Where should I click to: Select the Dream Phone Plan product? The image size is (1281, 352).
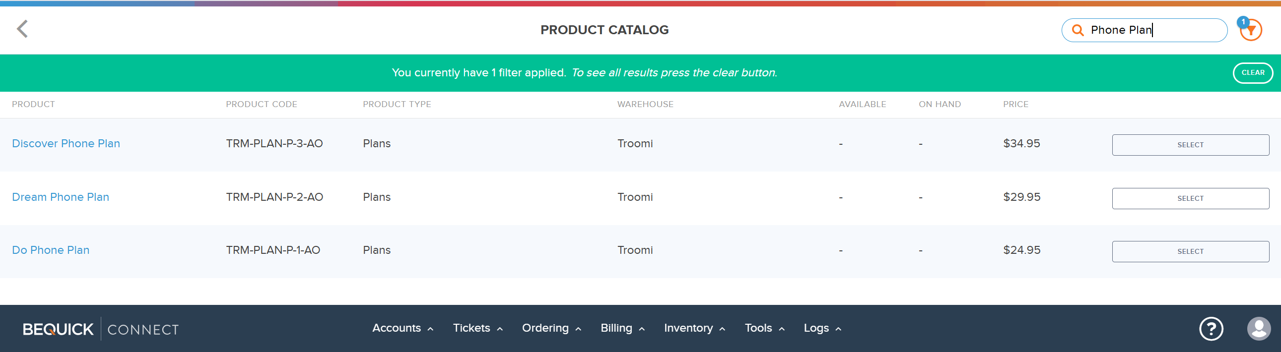pos(1190,199)
